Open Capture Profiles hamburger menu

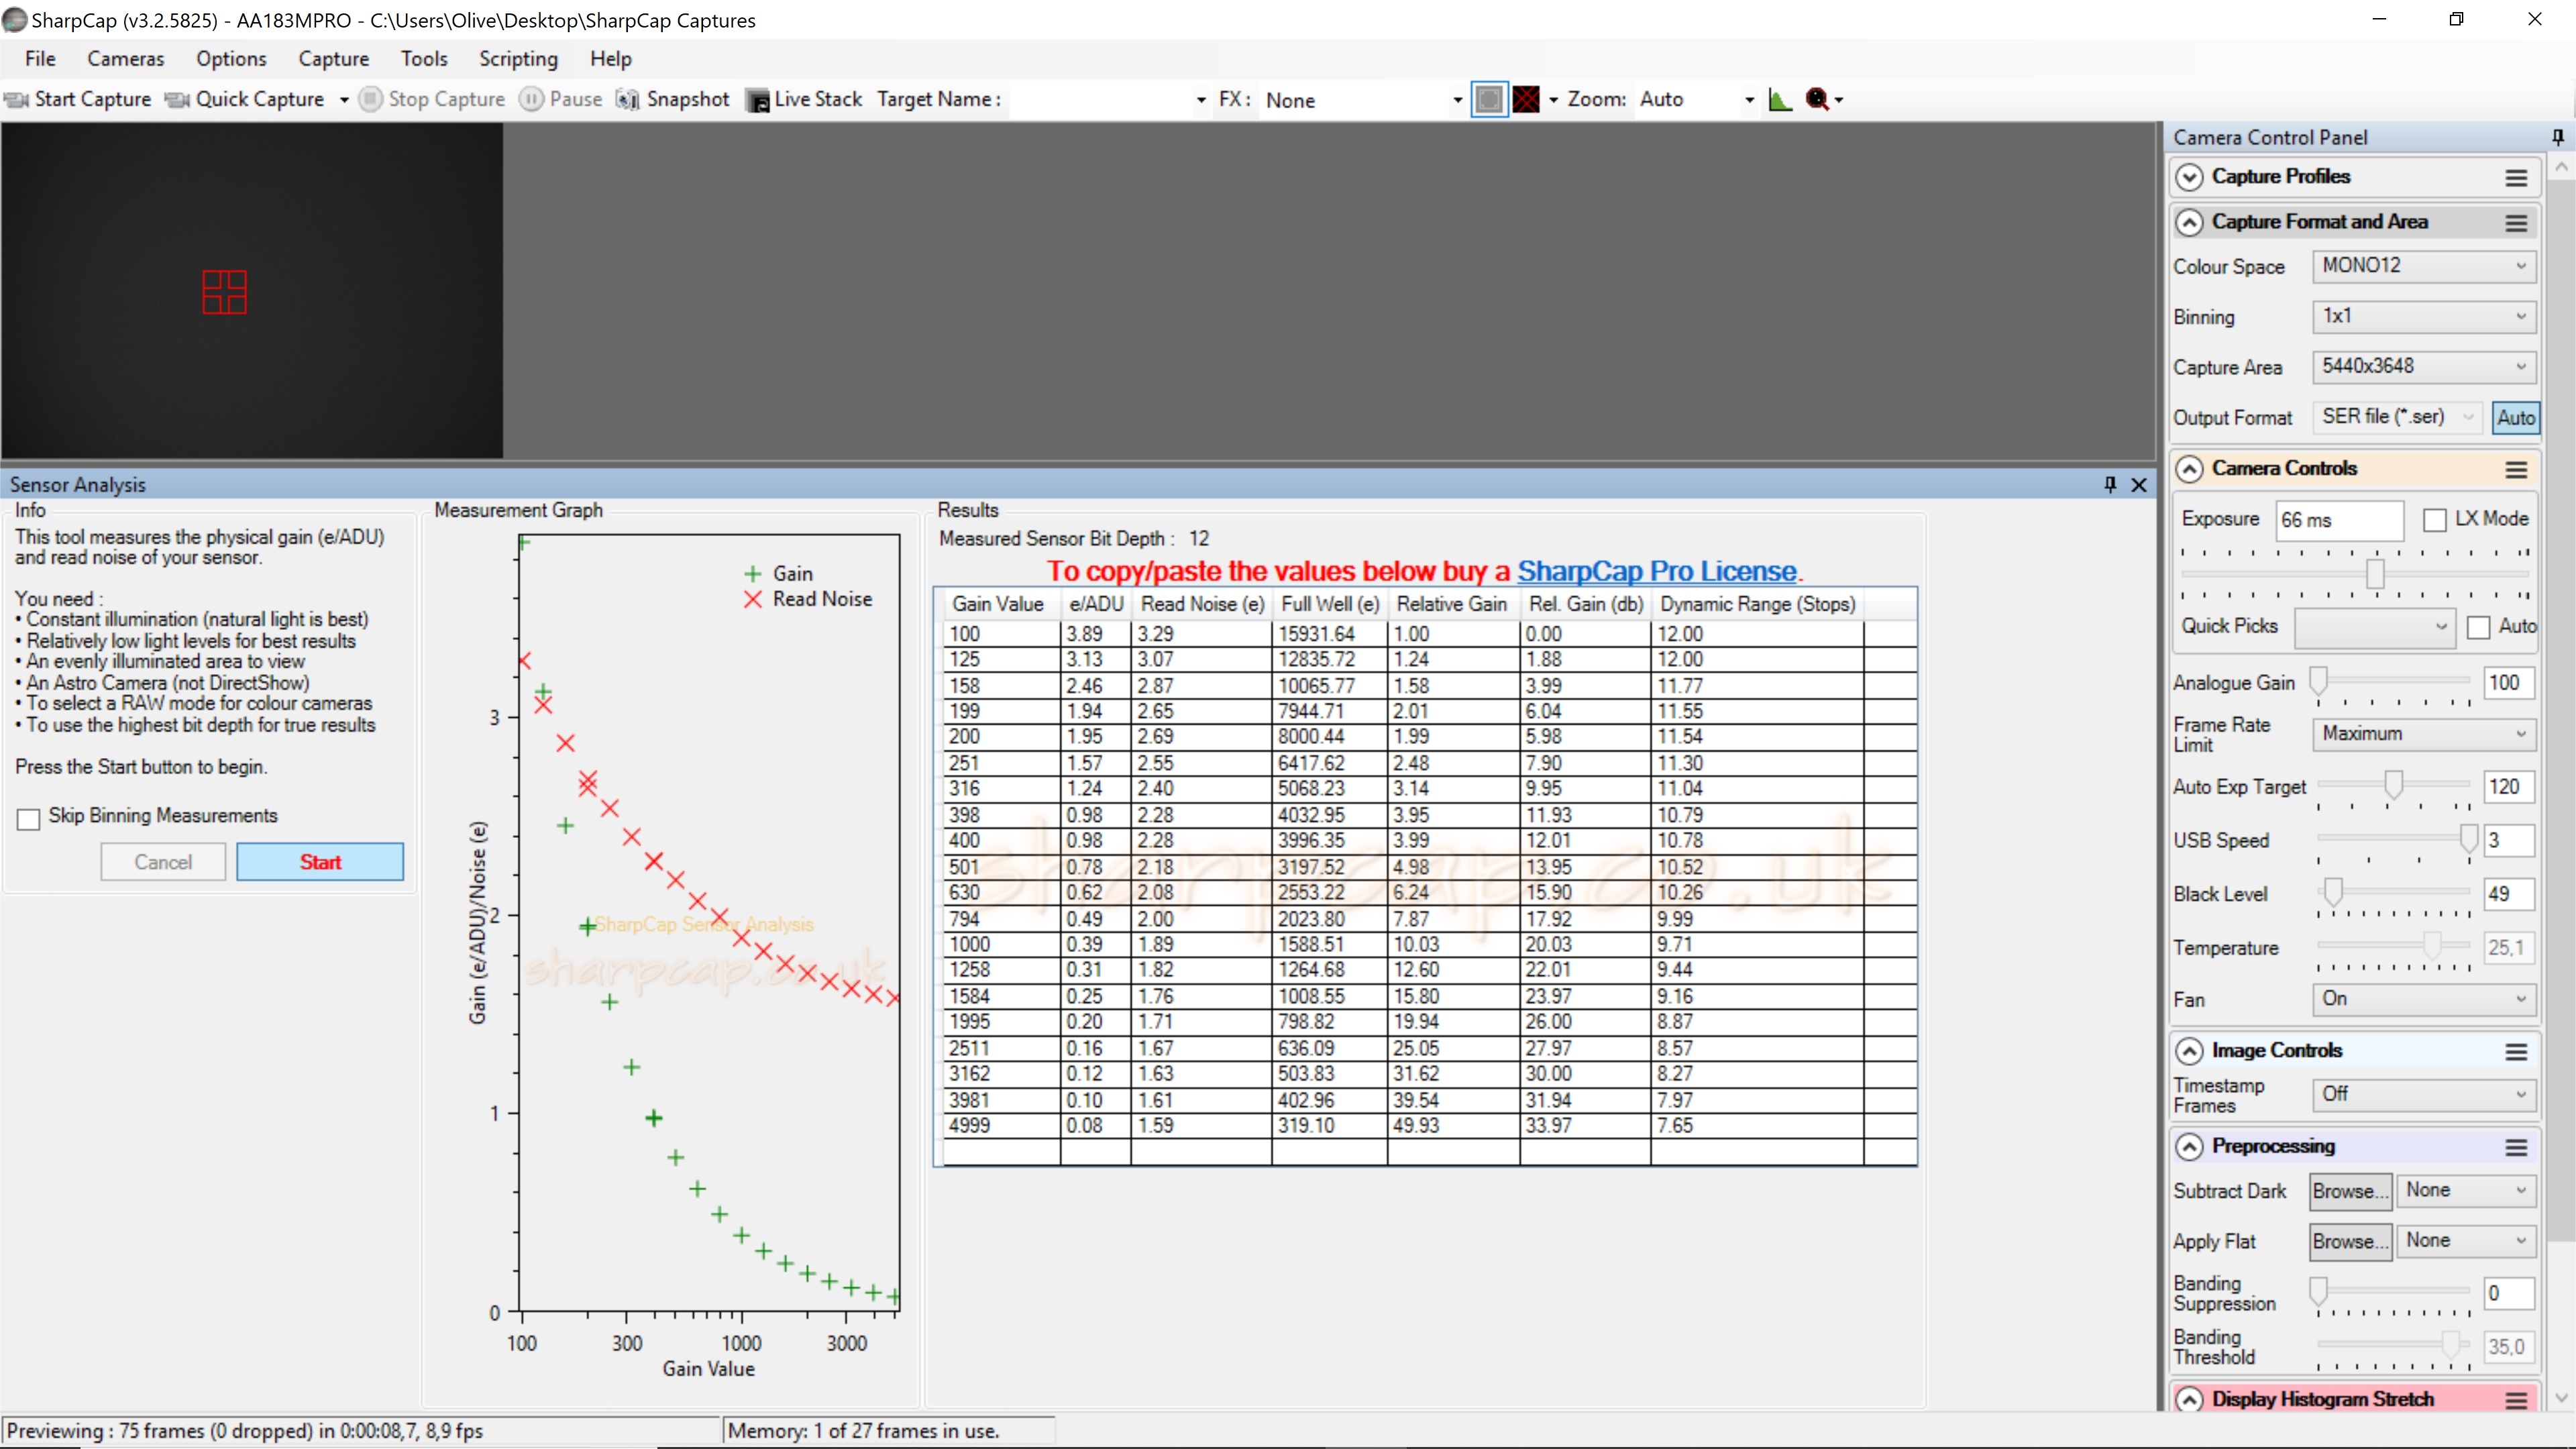(x=2516, y=178)
